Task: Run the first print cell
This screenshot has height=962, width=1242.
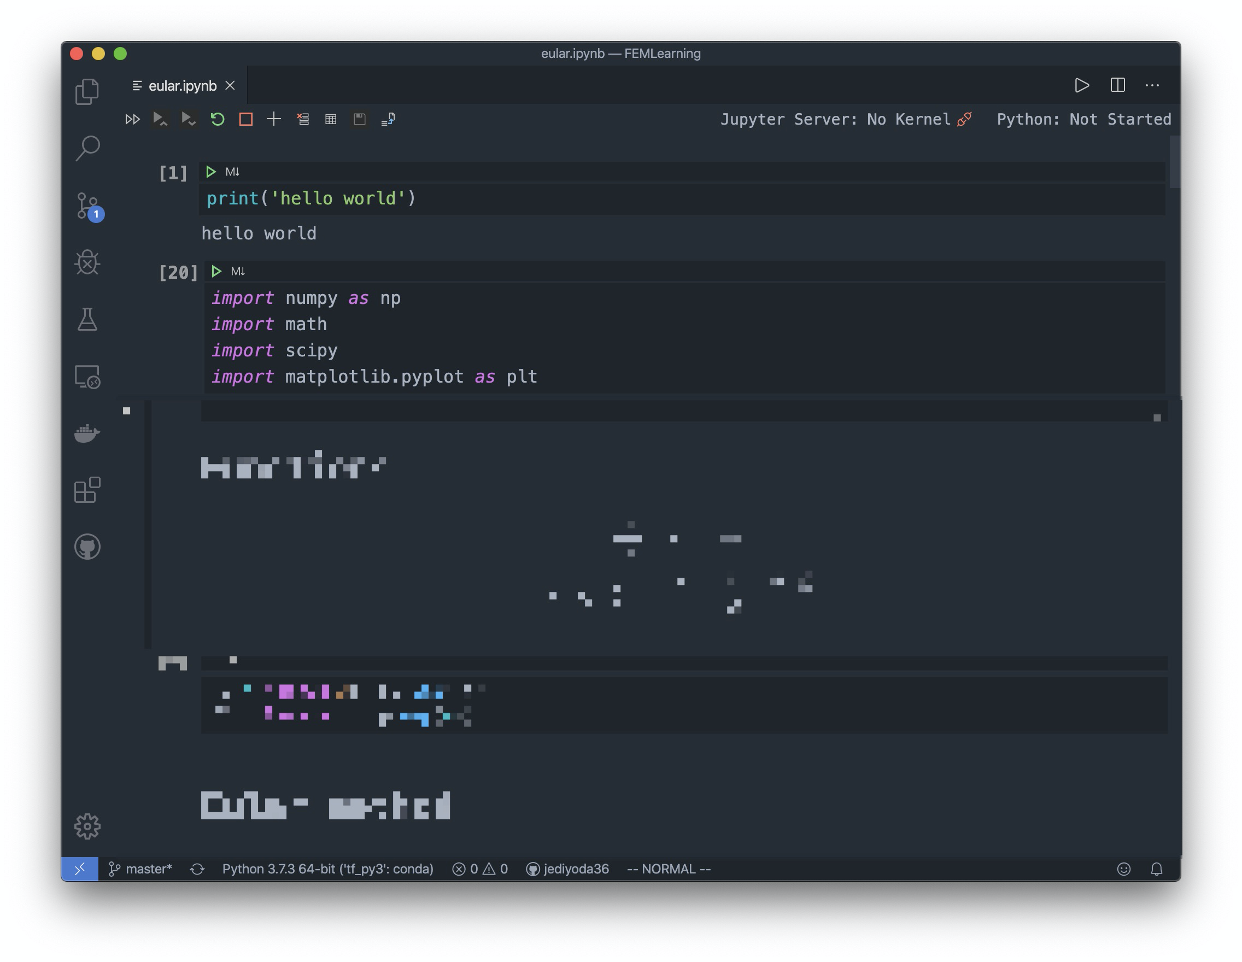Action: (211, 171)
